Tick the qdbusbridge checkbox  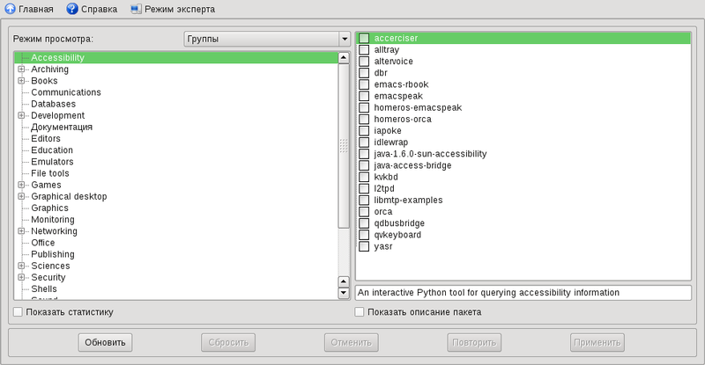(364, 223)
